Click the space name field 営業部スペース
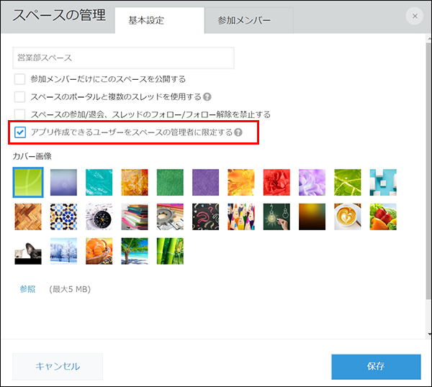432x387 pixels. 123,58
